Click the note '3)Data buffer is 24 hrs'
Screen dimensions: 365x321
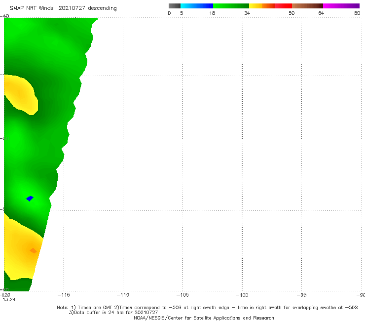(x=113, y=313)
